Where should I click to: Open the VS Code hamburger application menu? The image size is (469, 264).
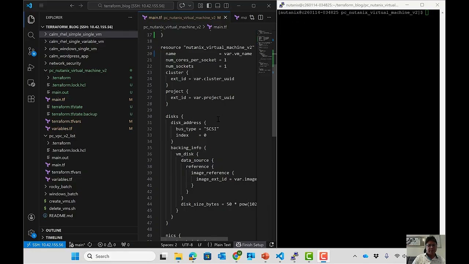[41, 5]
